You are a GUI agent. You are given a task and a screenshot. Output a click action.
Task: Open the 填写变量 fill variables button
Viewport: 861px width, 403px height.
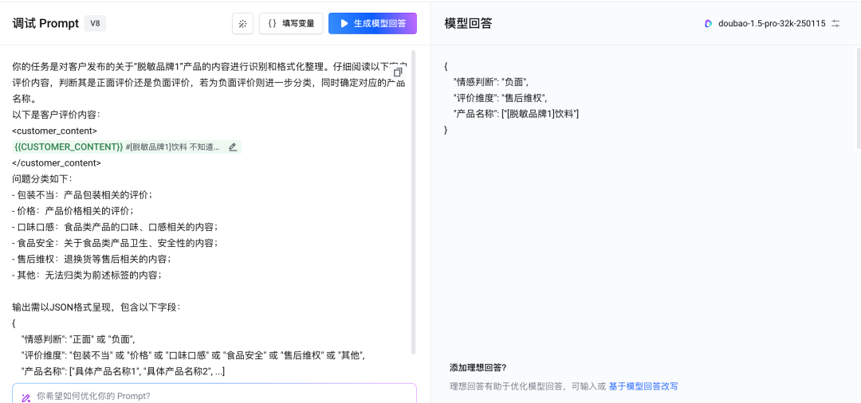[x=291, y=24]
